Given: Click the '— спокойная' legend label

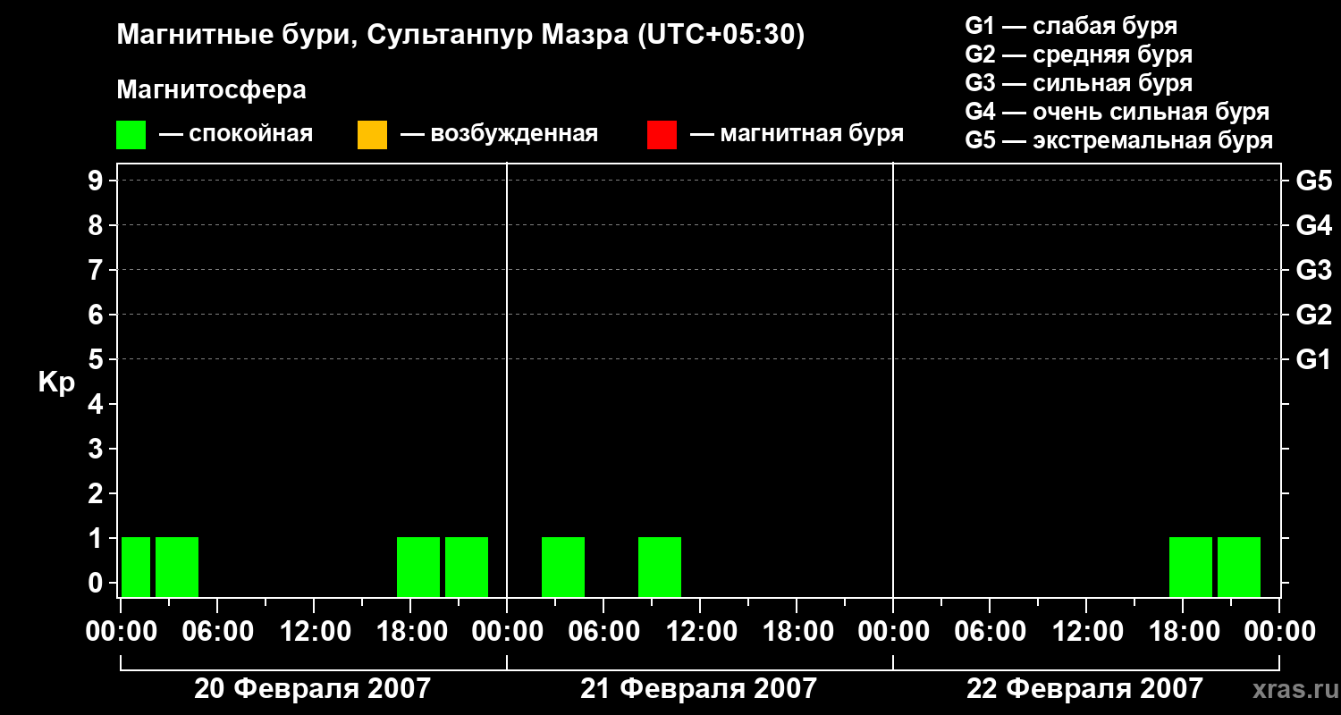Looking at the screenshot, I should coord(236,135).
